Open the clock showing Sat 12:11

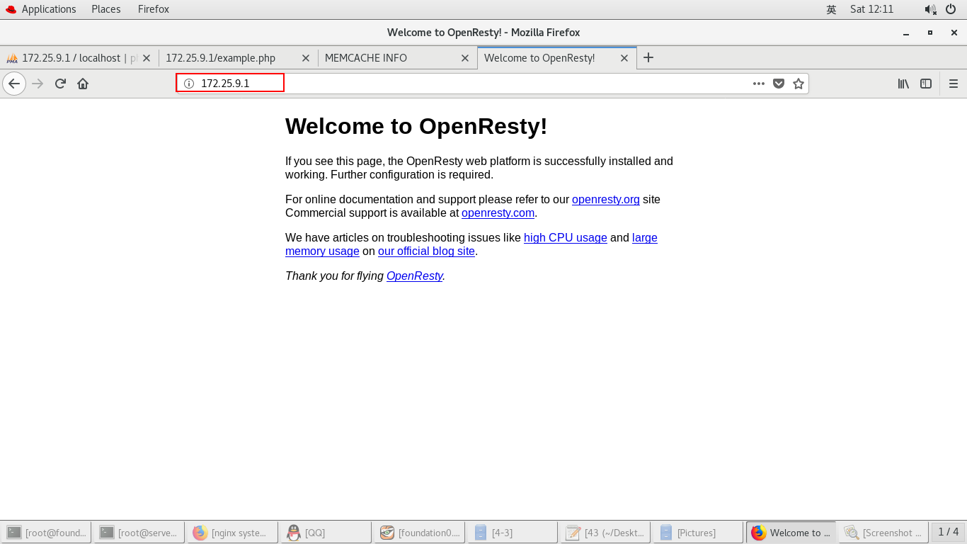coord(872,9)
